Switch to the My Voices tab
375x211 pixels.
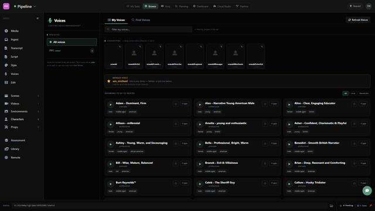[116, 20]
